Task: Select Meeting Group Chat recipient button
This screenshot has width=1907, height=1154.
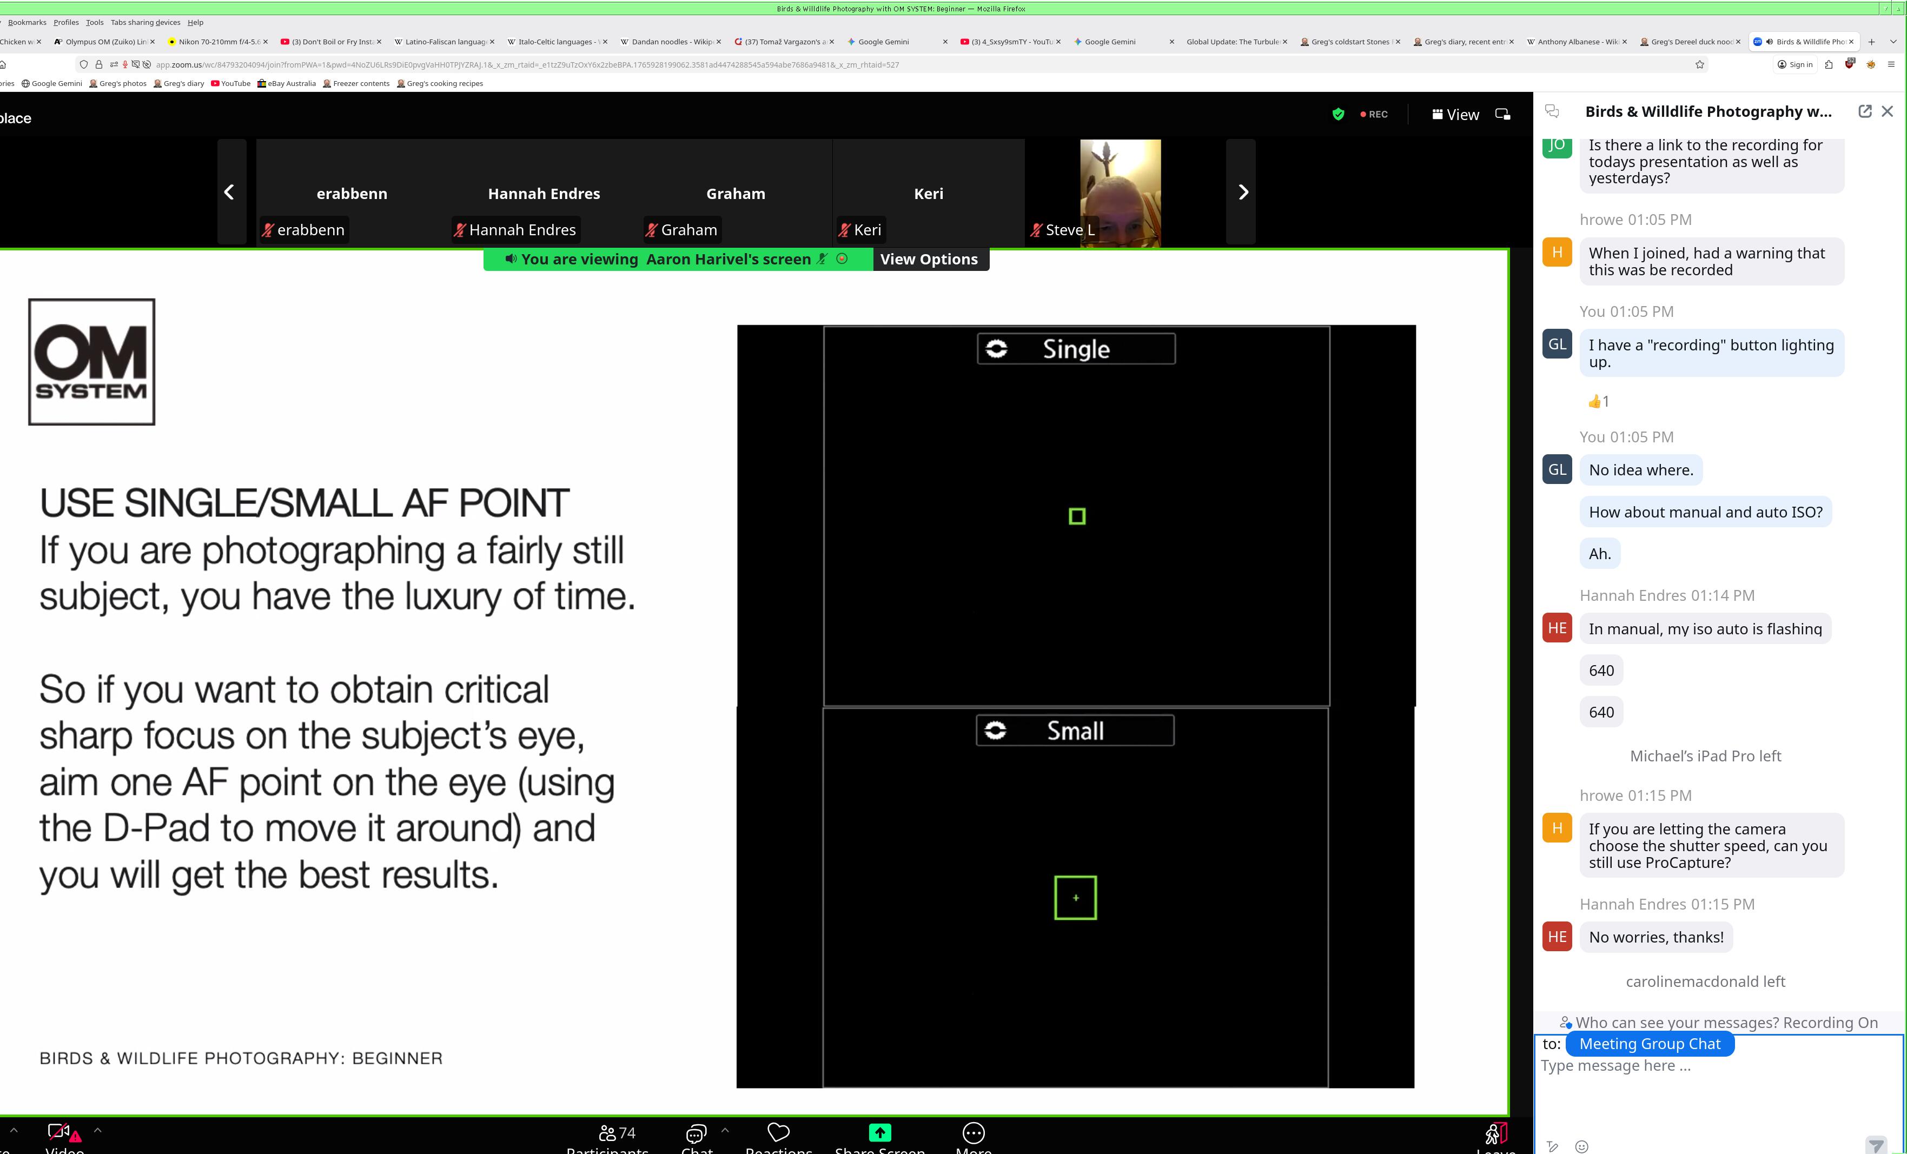Action: tap(1649, 1044)
